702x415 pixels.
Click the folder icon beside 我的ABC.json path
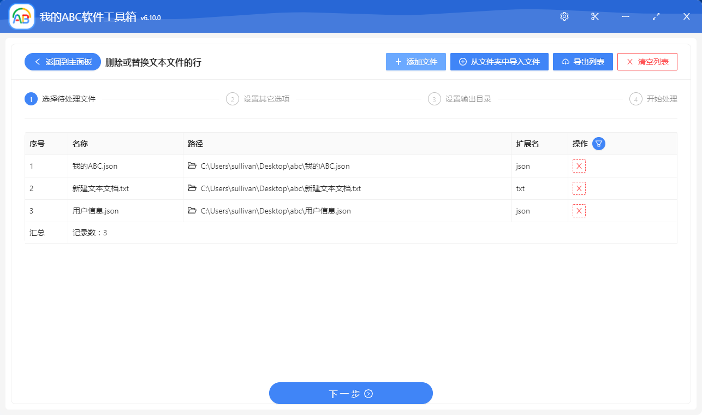[192, 165]
